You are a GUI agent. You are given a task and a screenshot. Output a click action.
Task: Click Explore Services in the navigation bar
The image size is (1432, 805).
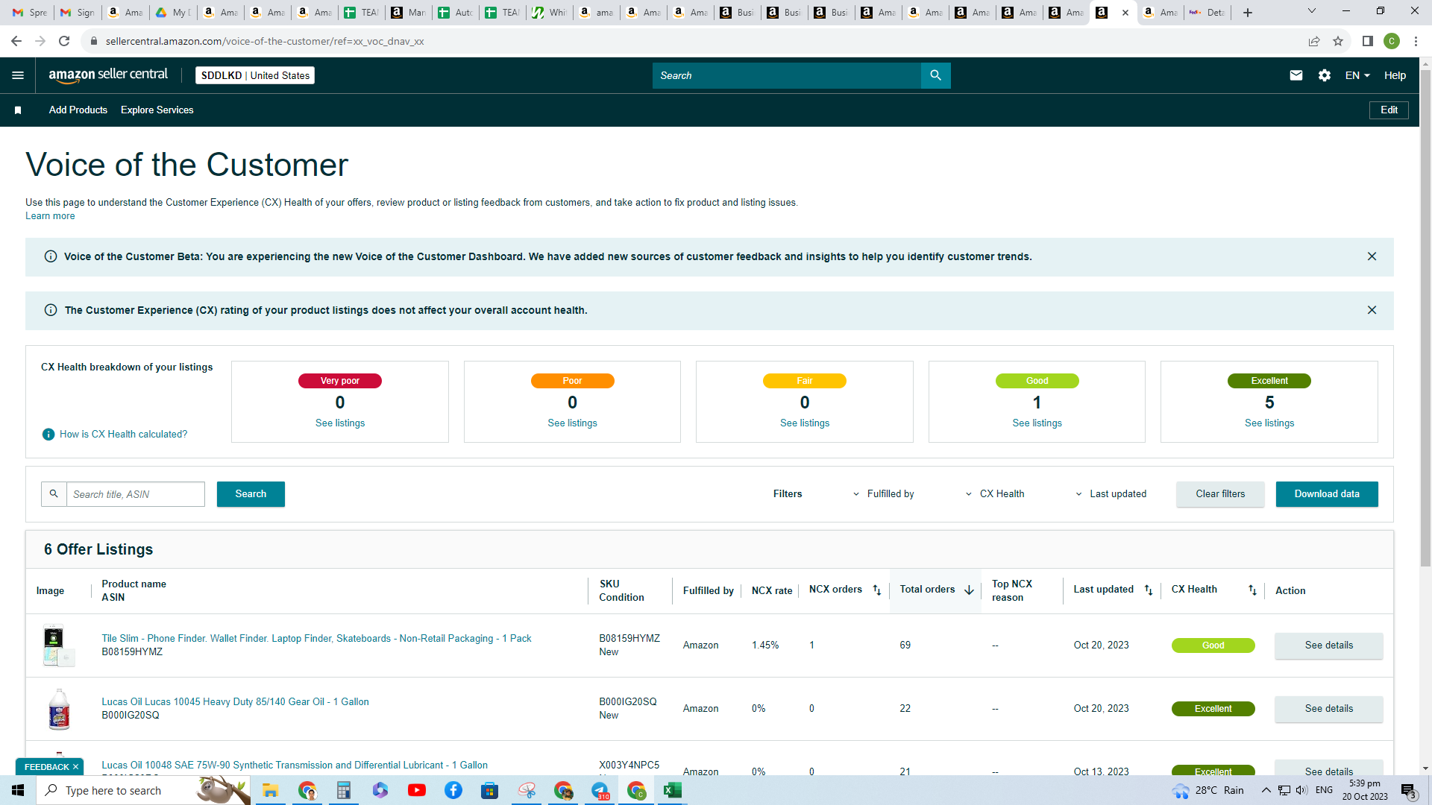(x=157, y=110)
